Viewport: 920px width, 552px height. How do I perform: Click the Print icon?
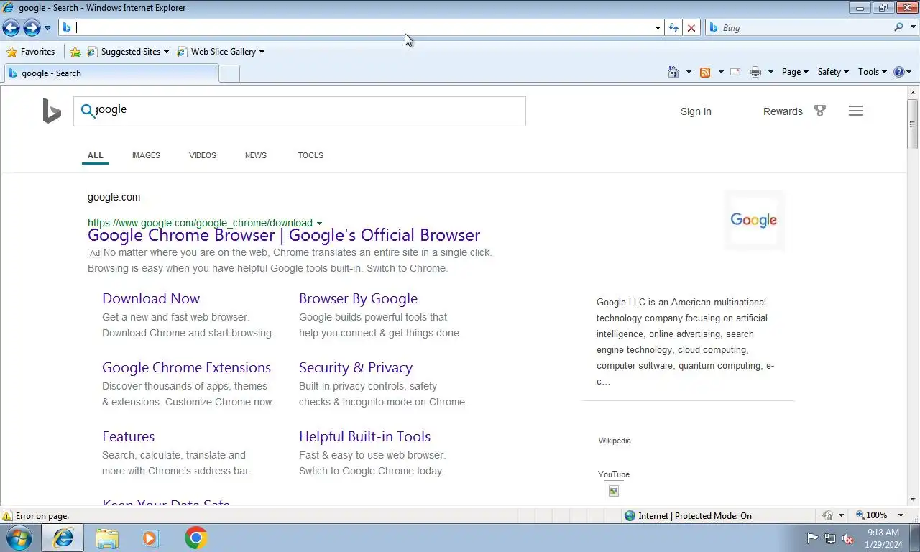755,72
